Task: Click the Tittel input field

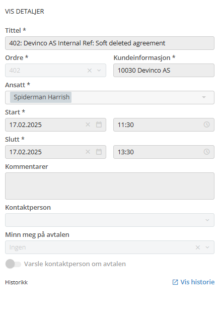Action: 110,43
